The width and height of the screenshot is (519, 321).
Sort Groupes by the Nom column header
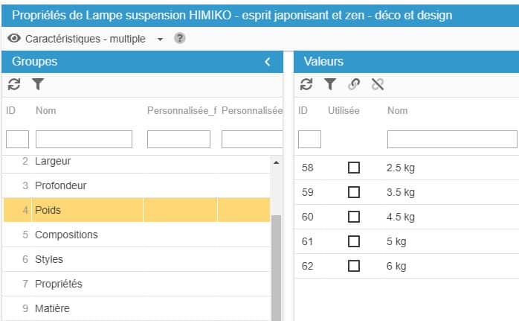[46, 111]
